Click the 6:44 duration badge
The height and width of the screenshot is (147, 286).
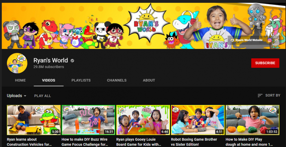(164, 131)
